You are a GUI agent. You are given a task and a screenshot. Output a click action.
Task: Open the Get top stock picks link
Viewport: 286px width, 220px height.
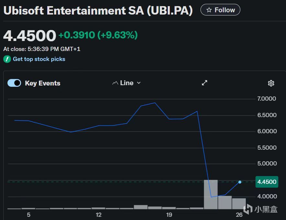(x=39, y=59)
